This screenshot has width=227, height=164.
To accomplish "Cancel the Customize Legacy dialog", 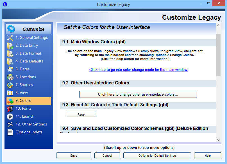I will click(x=107, y=156).
